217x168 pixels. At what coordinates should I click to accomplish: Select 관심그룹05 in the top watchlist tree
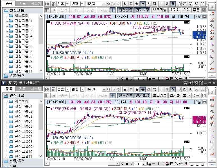(23, 41)
